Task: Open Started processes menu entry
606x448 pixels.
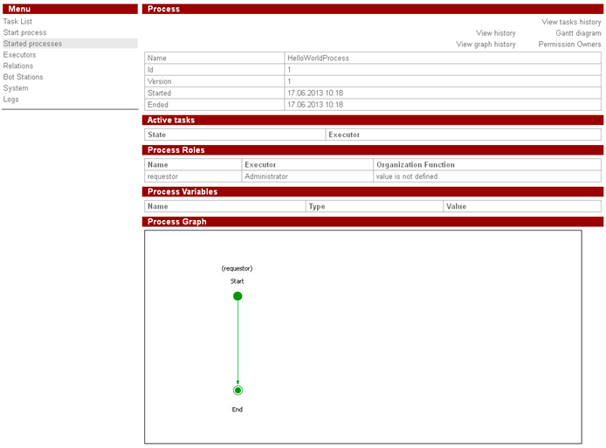Action: pos(33,44)
